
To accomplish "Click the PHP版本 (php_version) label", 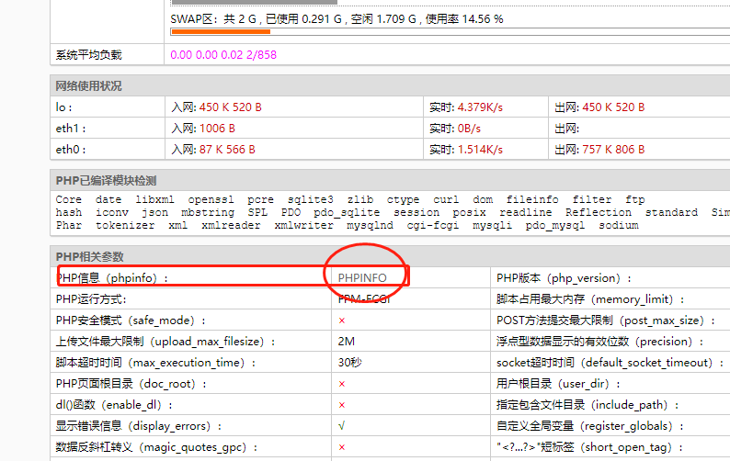I will coord(564,278).
